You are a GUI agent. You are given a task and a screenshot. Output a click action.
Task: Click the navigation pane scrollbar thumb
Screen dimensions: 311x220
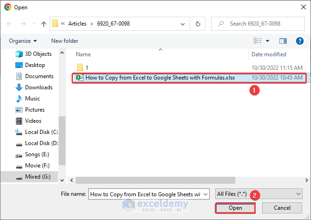(62, 140)
